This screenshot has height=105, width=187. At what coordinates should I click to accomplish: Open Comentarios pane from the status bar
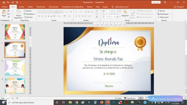130,98
